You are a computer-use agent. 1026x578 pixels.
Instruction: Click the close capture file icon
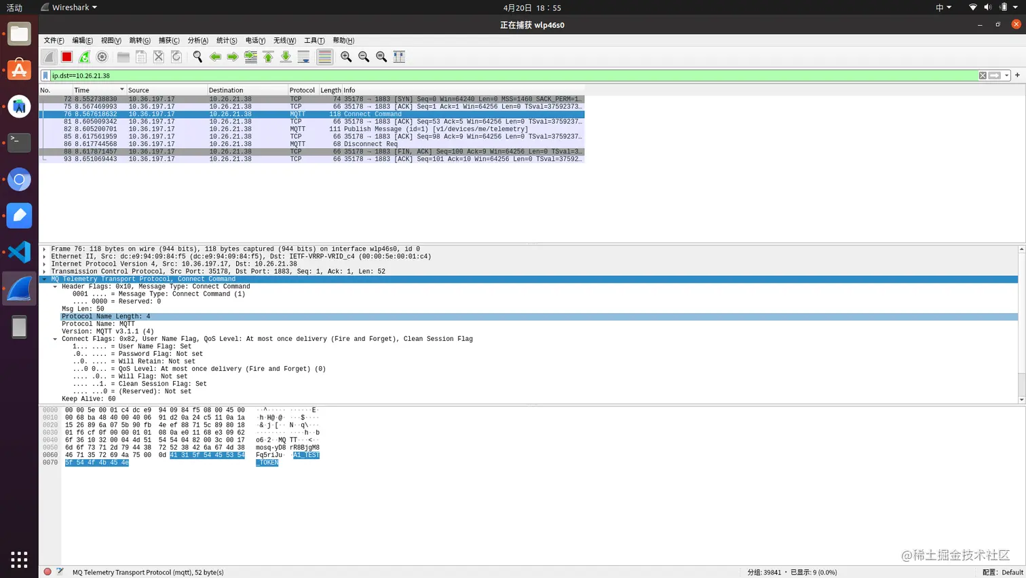pos(158,57)
